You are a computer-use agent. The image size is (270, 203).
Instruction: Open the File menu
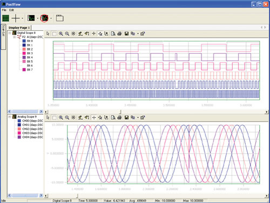4,10
